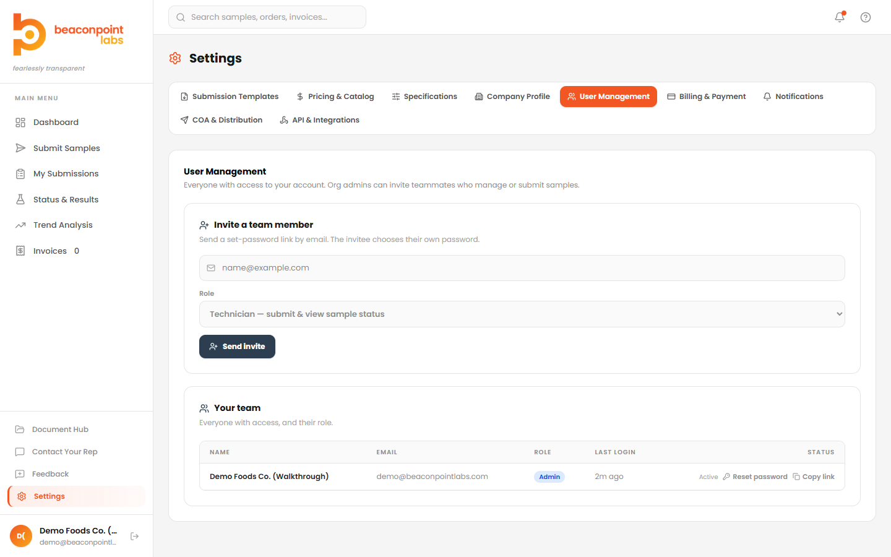Click Contact Your Rep link
This screenshot has width=891, height=557.
(x=77, y=452)
